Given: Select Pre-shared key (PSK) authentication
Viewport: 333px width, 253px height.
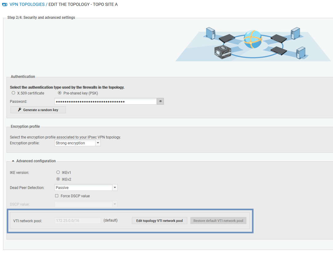Looking at the screenshot, I should click(x=59, y=93).
